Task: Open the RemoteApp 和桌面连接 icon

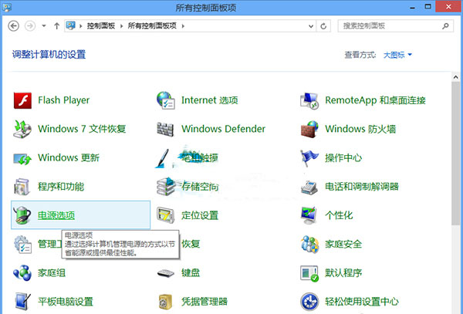Action: (x=309, y=100)
